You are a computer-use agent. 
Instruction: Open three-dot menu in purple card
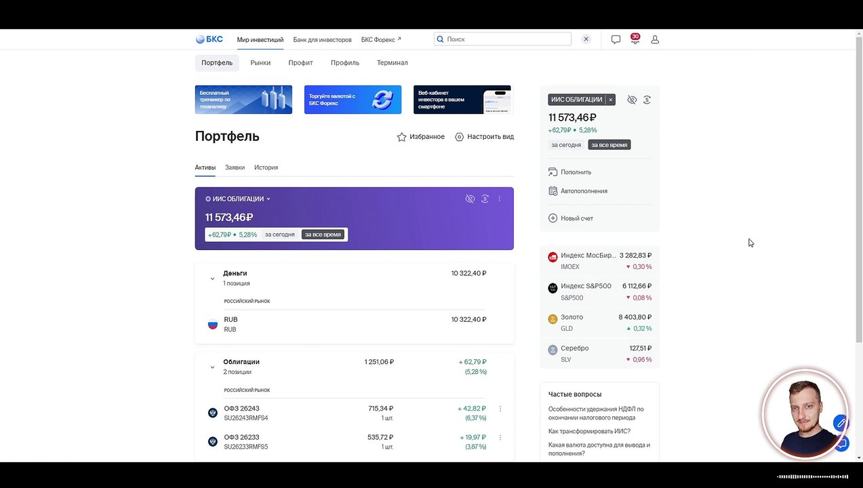(500, 199)
